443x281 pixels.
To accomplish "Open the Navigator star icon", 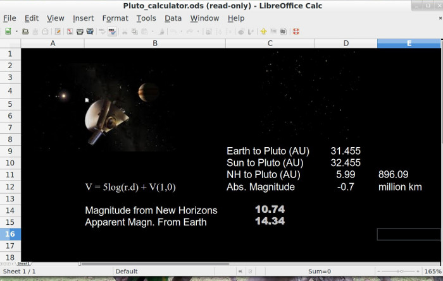I will [x=263, y=31].
